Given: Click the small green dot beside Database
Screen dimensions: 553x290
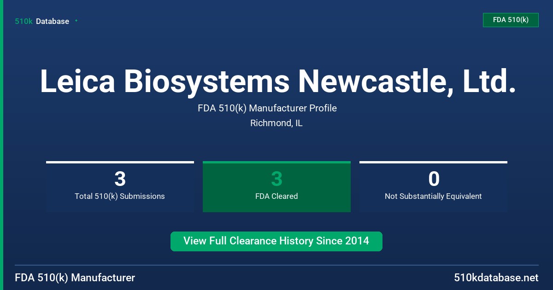Looking at the screenshot, I should pyautogui.click(x=76, y=21).
